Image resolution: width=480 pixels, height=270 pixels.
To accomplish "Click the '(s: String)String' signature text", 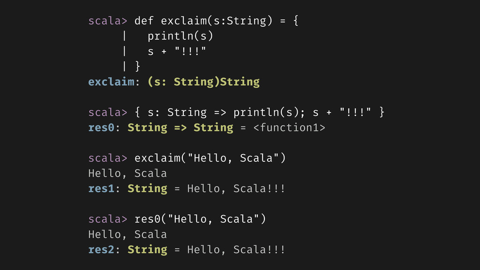I will click(x=203, y=82).
